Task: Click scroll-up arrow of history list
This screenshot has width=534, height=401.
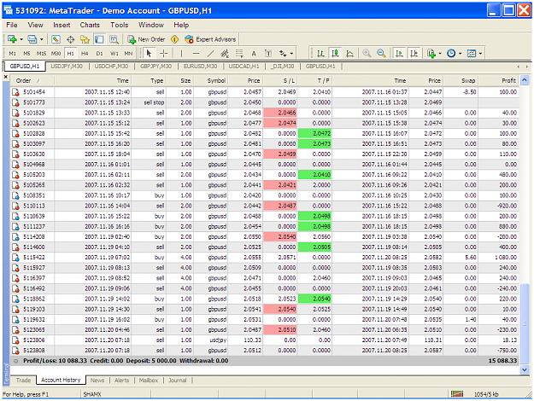Action: 525,80
